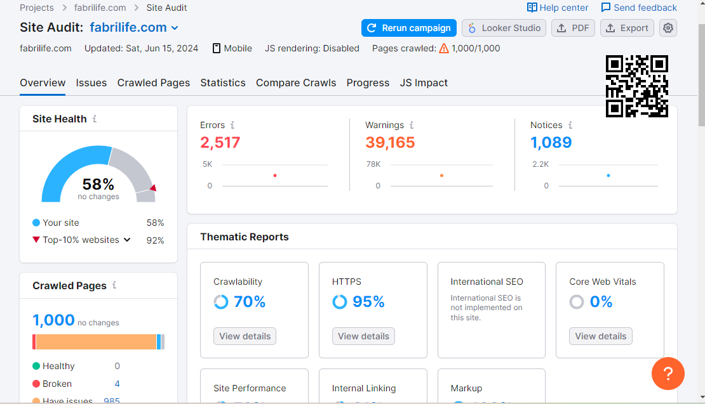Open the orange help question button
Viewport: 705px width, 404px height.
(668, 373)
